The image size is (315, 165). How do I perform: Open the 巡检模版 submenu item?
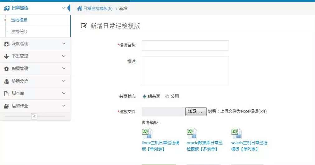(19, 20)
